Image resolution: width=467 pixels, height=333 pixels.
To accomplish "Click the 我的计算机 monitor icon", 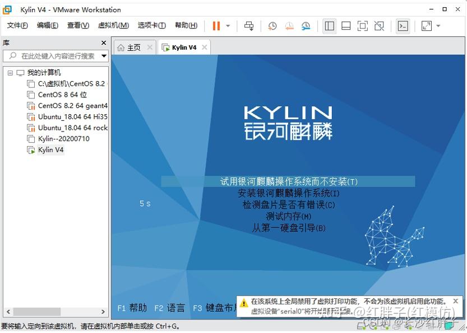I will [20, 73].
